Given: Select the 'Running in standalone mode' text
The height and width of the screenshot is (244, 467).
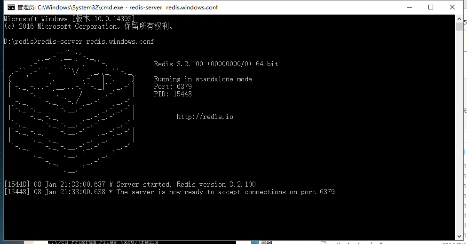Looking at the screenshot, I should click(203, 79).
